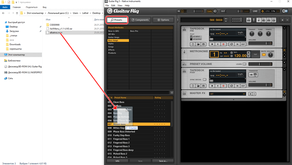Click the Transfer to Pre deck button

click(x=253, y=75)
